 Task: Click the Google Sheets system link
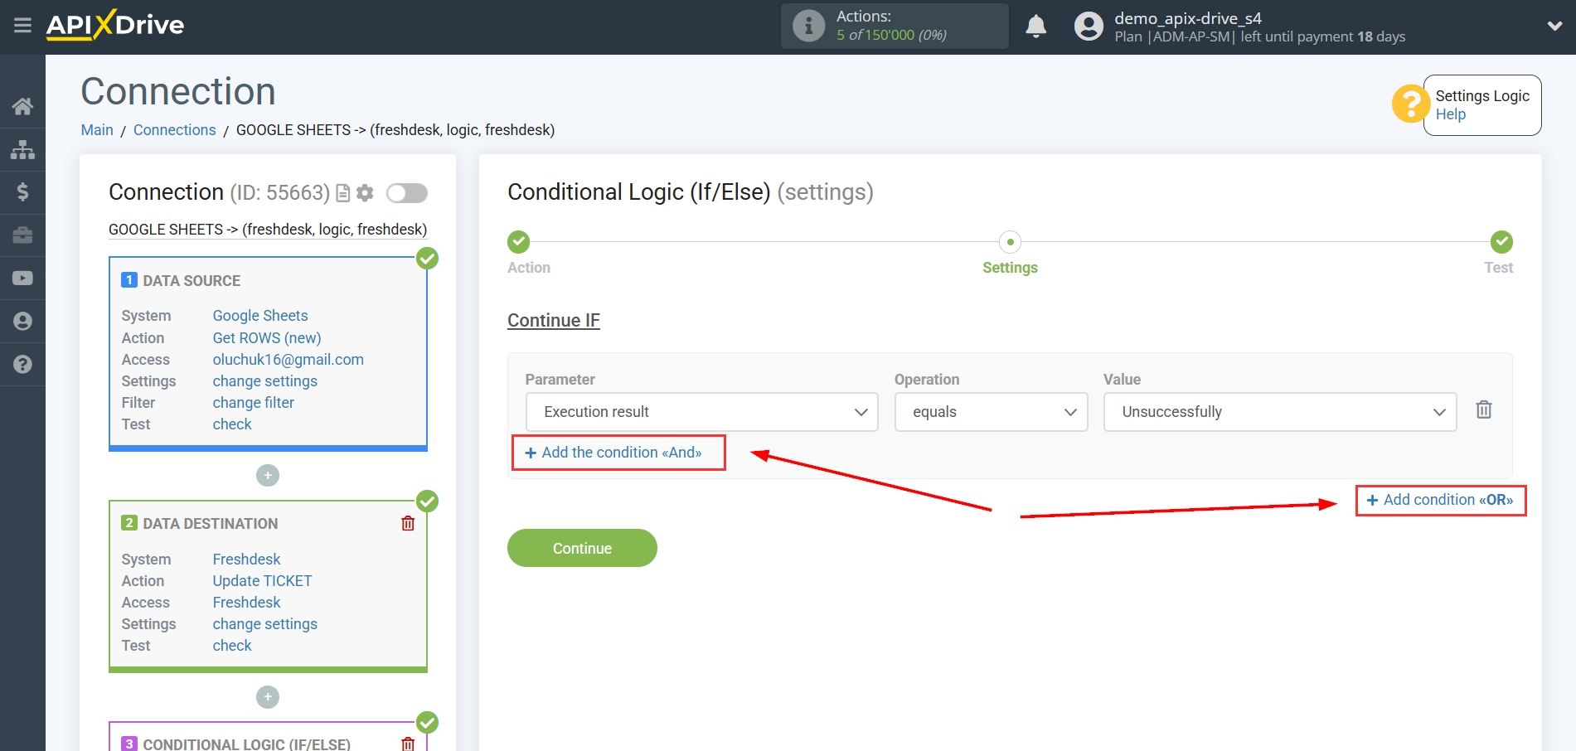tap(260, 316)
